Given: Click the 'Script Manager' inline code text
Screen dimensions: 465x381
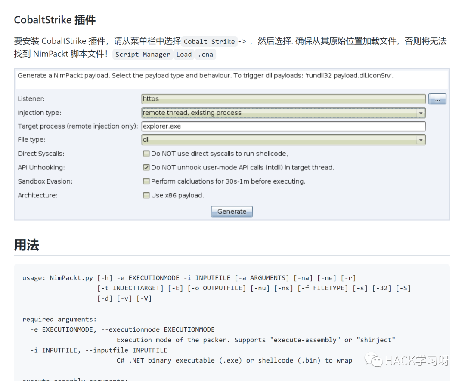Looking at the screenshot, I should coord(143,55).
